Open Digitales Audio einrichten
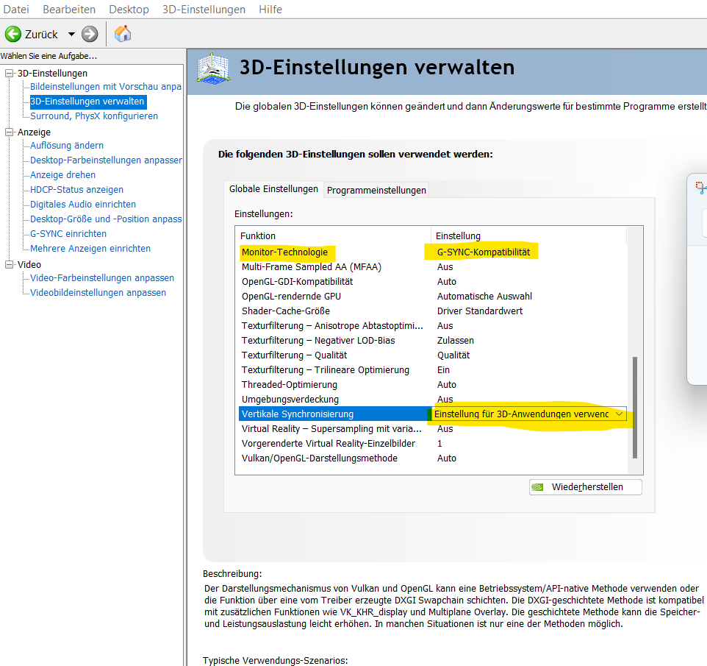 (83, 205)
